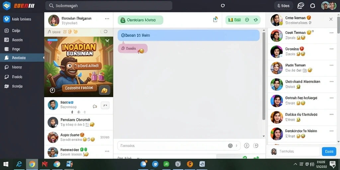Select the highlighted Rentate sidebar item

[x=22, y=58]
